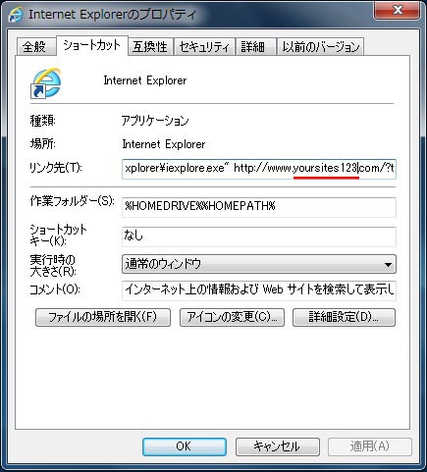This screenshot has height=472, width=427.
Task: Close the properties dialog with X
Action: (398, 11)
